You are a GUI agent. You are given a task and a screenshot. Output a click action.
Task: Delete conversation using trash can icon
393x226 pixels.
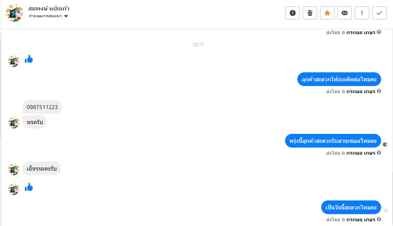point(310,13)
